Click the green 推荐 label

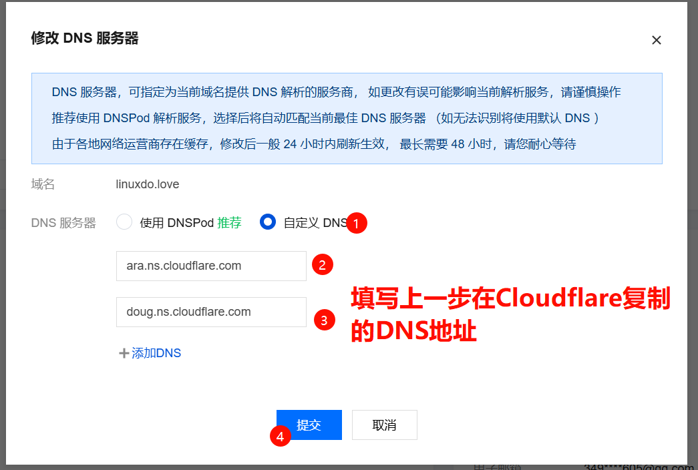pos(229,222)
